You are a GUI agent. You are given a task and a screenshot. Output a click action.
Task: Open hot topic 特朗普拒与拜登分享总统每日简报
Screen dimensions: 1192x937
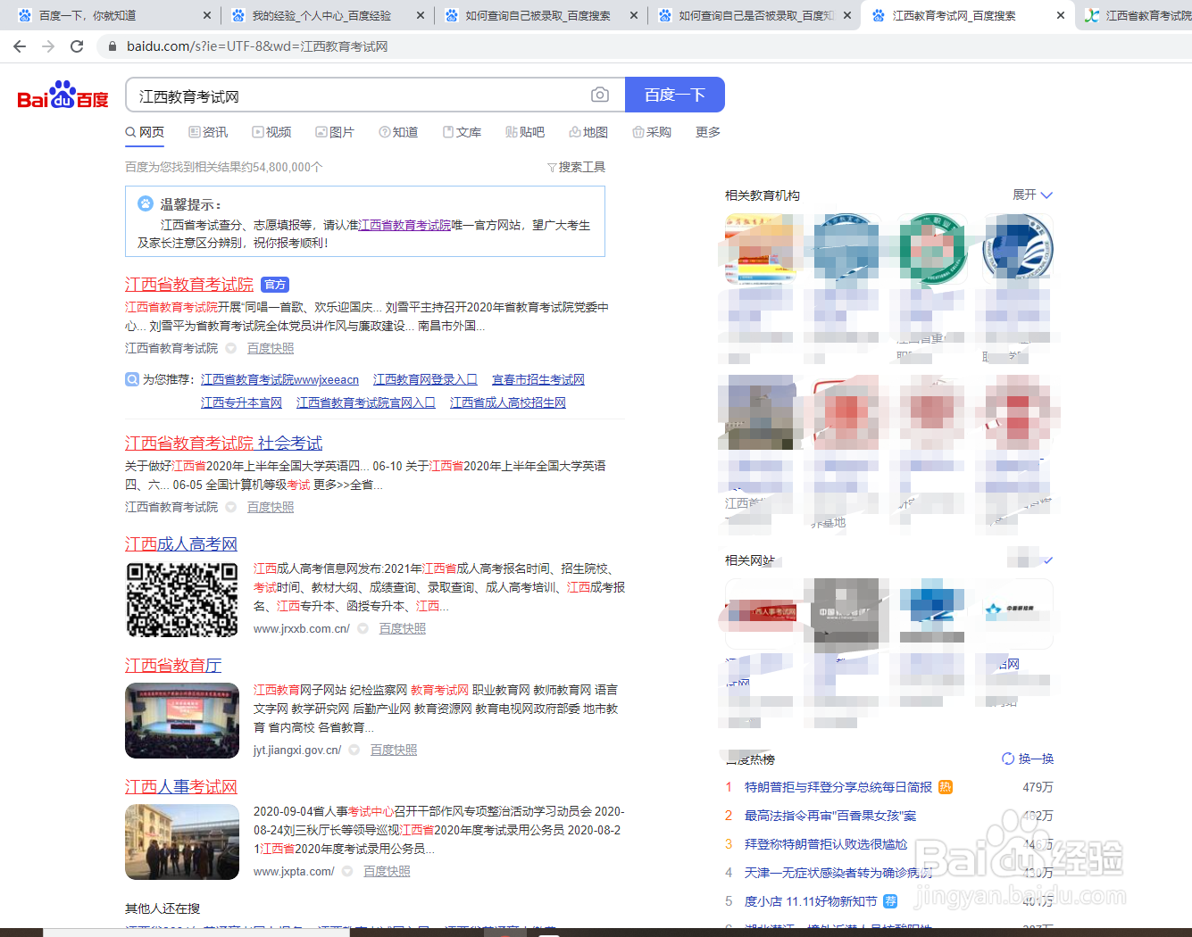pyautogui.click(x=838, y=787)
